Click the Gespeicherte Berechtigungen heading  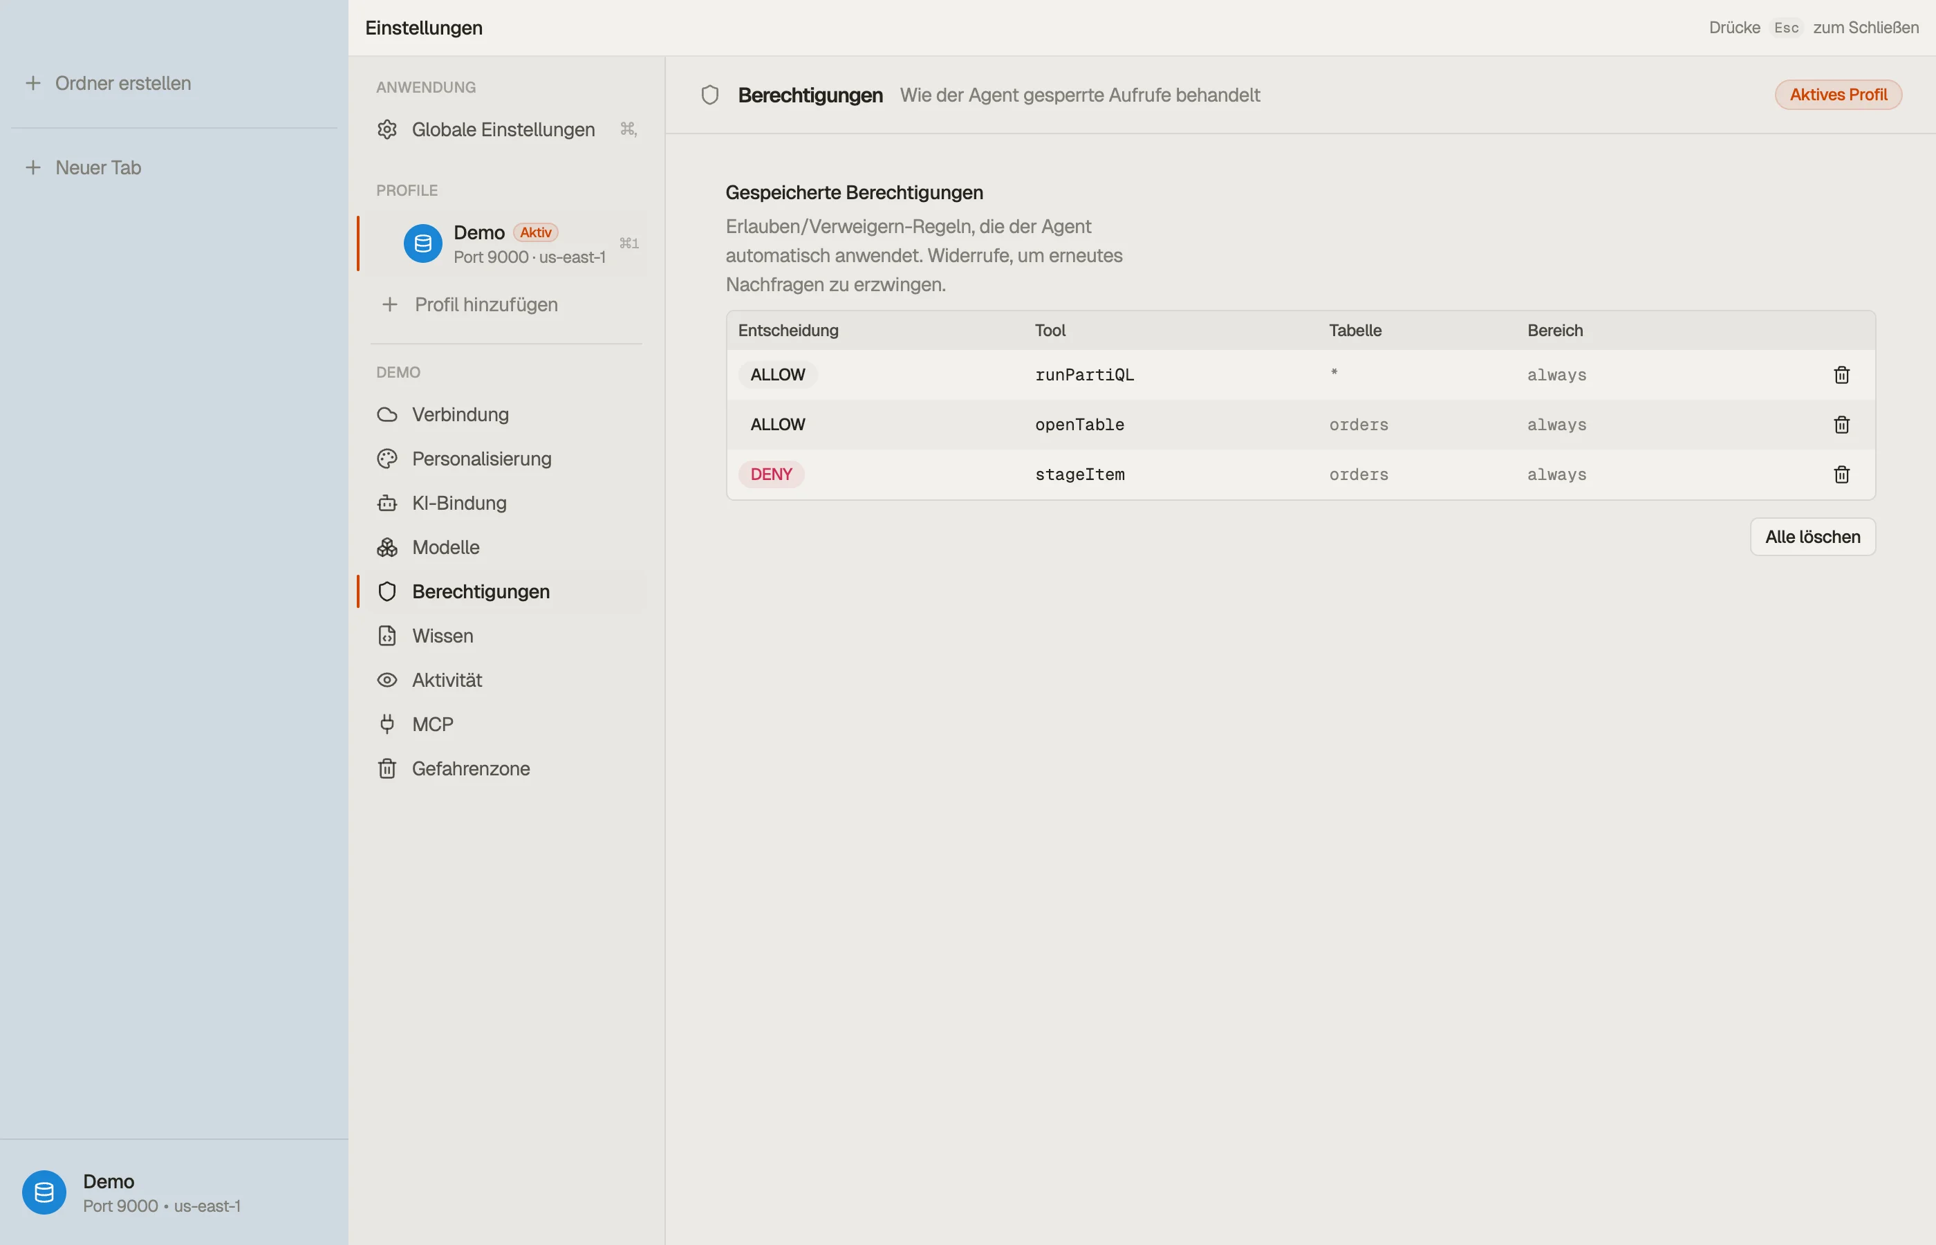tap(854, 192)
